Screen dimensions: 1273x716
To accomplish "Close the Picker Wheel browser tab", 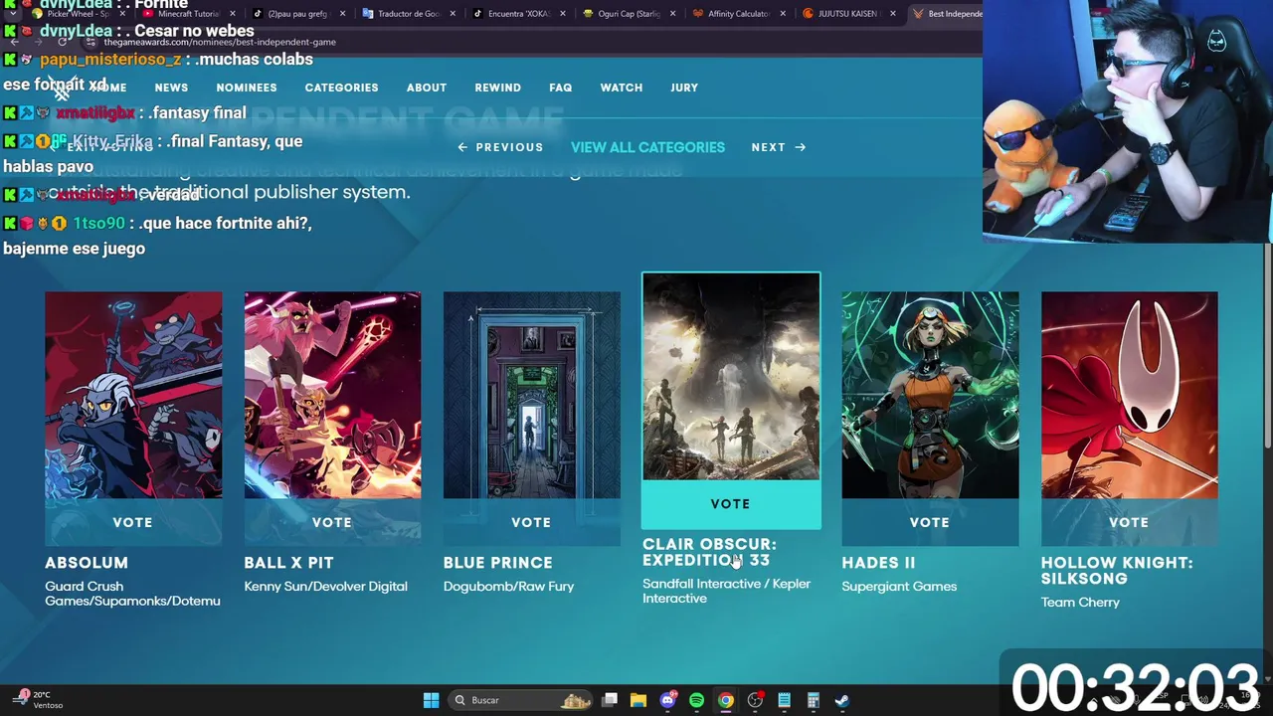I will tap(122, 14).
